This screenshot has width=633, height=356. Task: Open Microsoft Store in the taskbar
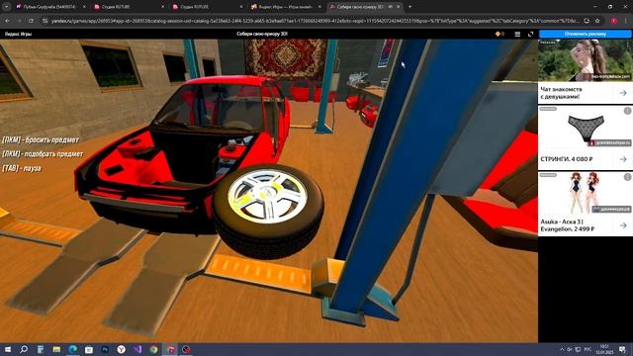point(89,349)
